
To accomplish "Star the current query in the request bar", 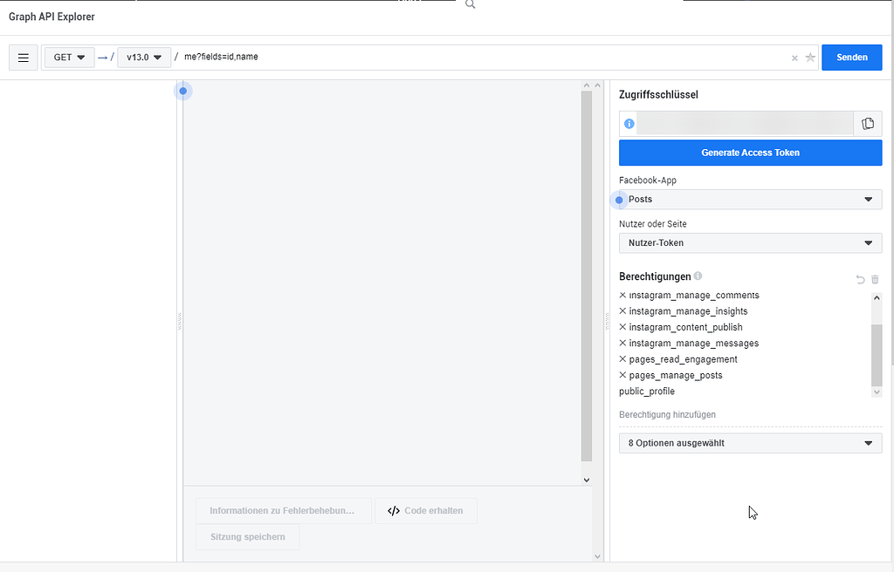I will tap(810, 57).
